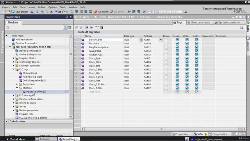Expand the External source files folder
The image size is (250, 141).
click(14, 65)
